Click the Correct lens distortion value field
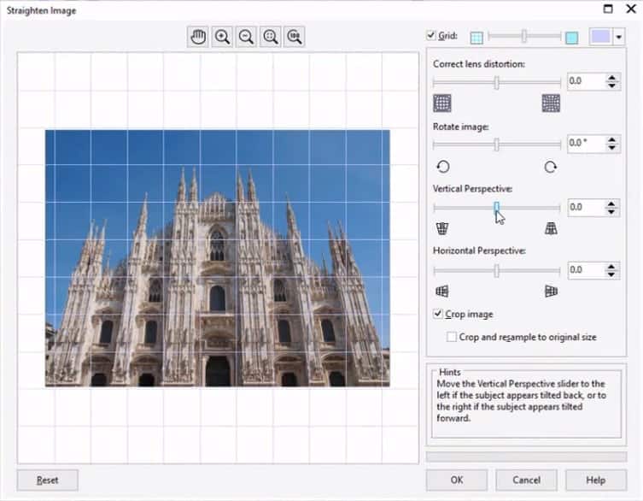The image size is (643, 501). click(x=585, y=81)
